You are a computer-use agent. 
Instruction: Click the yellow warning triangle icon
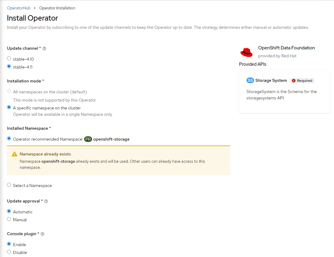15,154
